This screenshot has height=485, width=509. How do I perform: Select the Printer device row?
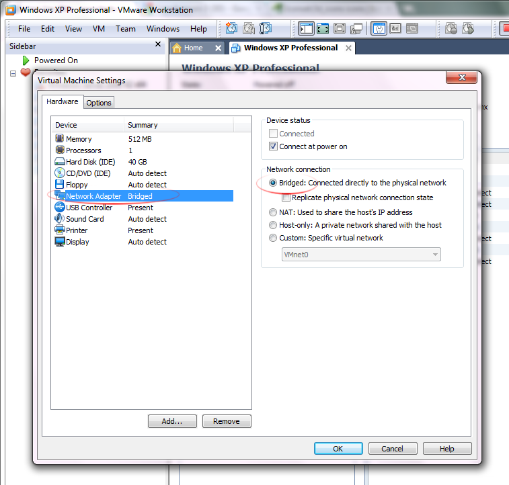coord(142,230)
